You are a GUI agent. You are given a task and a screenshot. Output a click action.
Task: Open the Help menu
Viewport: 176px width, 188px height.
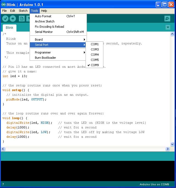click(44, 11)
